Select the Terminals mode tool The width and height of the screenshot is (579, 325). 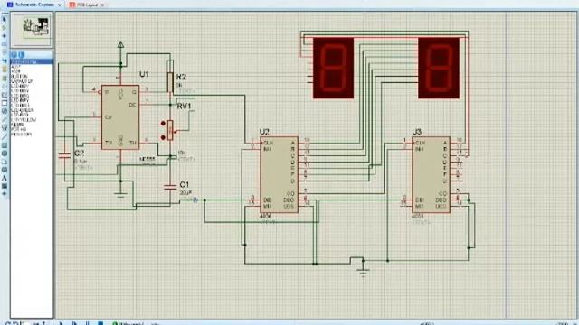click(5, 79)
